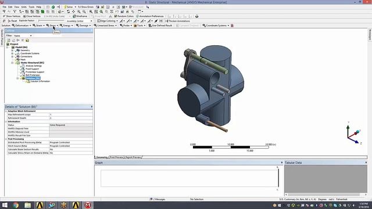
Task: Select the Pan view tool
Action: [73, 12]
